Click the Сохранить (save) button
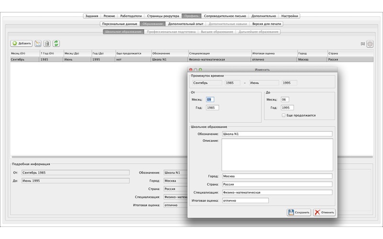Screen dimensions: 383x239 click(299, 212)
